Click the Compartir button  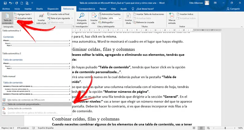(x=233, y=9)
